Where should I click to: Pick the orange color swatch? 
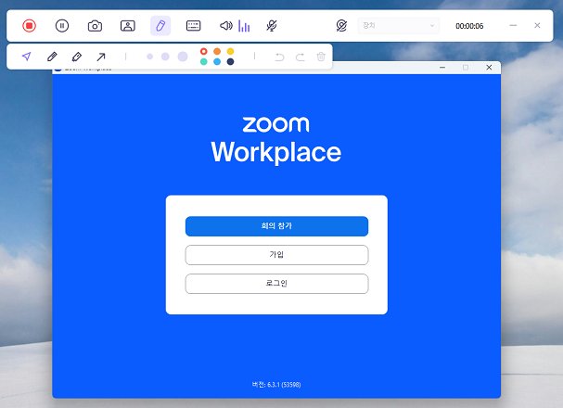pos(217,51)
